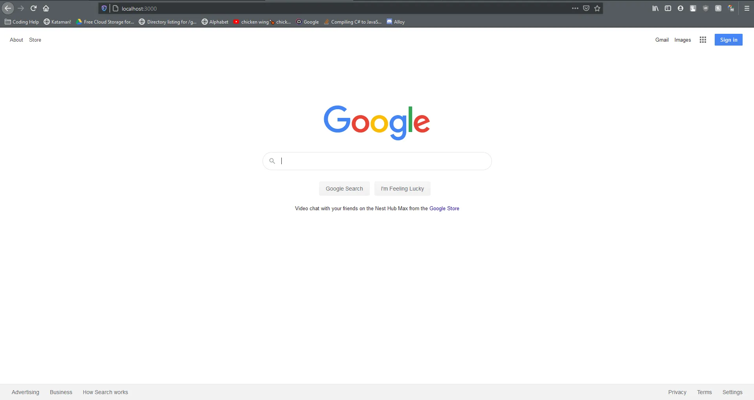Open the page actions three-dot menu

click(575, 8)
